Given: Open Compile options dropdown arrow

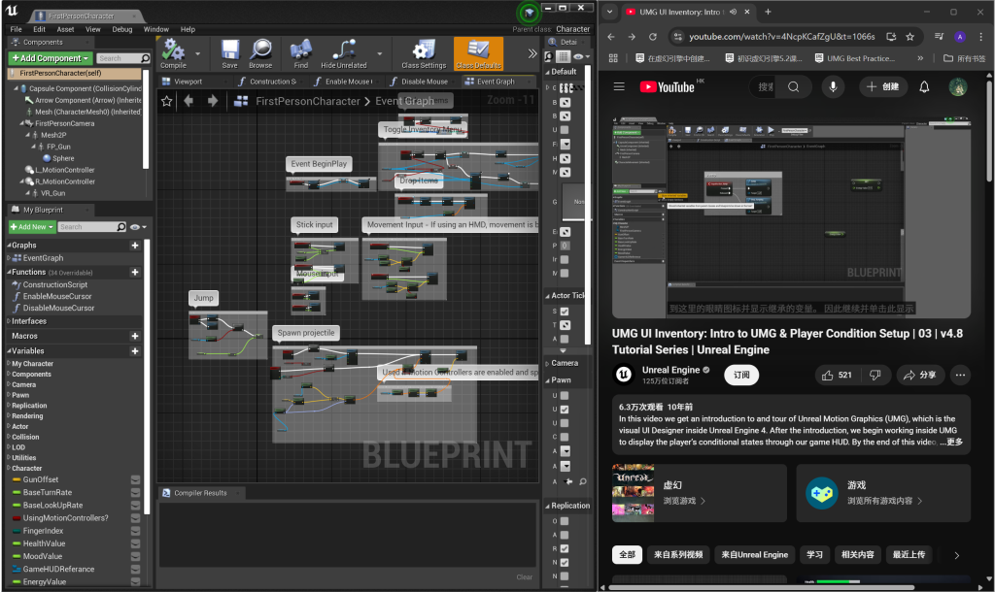Looking at the screenshot, I should click(x=197, y=54).
